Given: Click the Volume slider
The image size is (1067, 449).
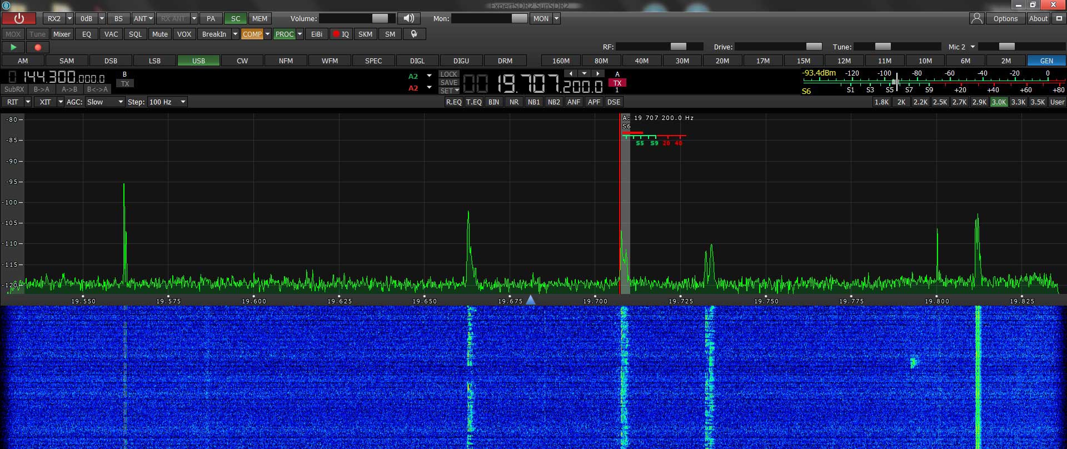Looking at the screenshot, I should (x=357, y=18).
